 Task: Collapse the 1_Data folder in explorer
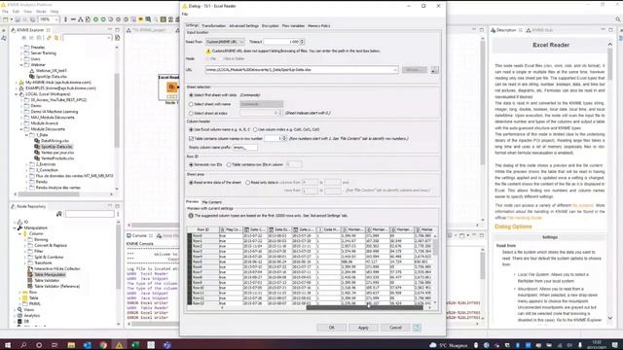click(26, 135)
